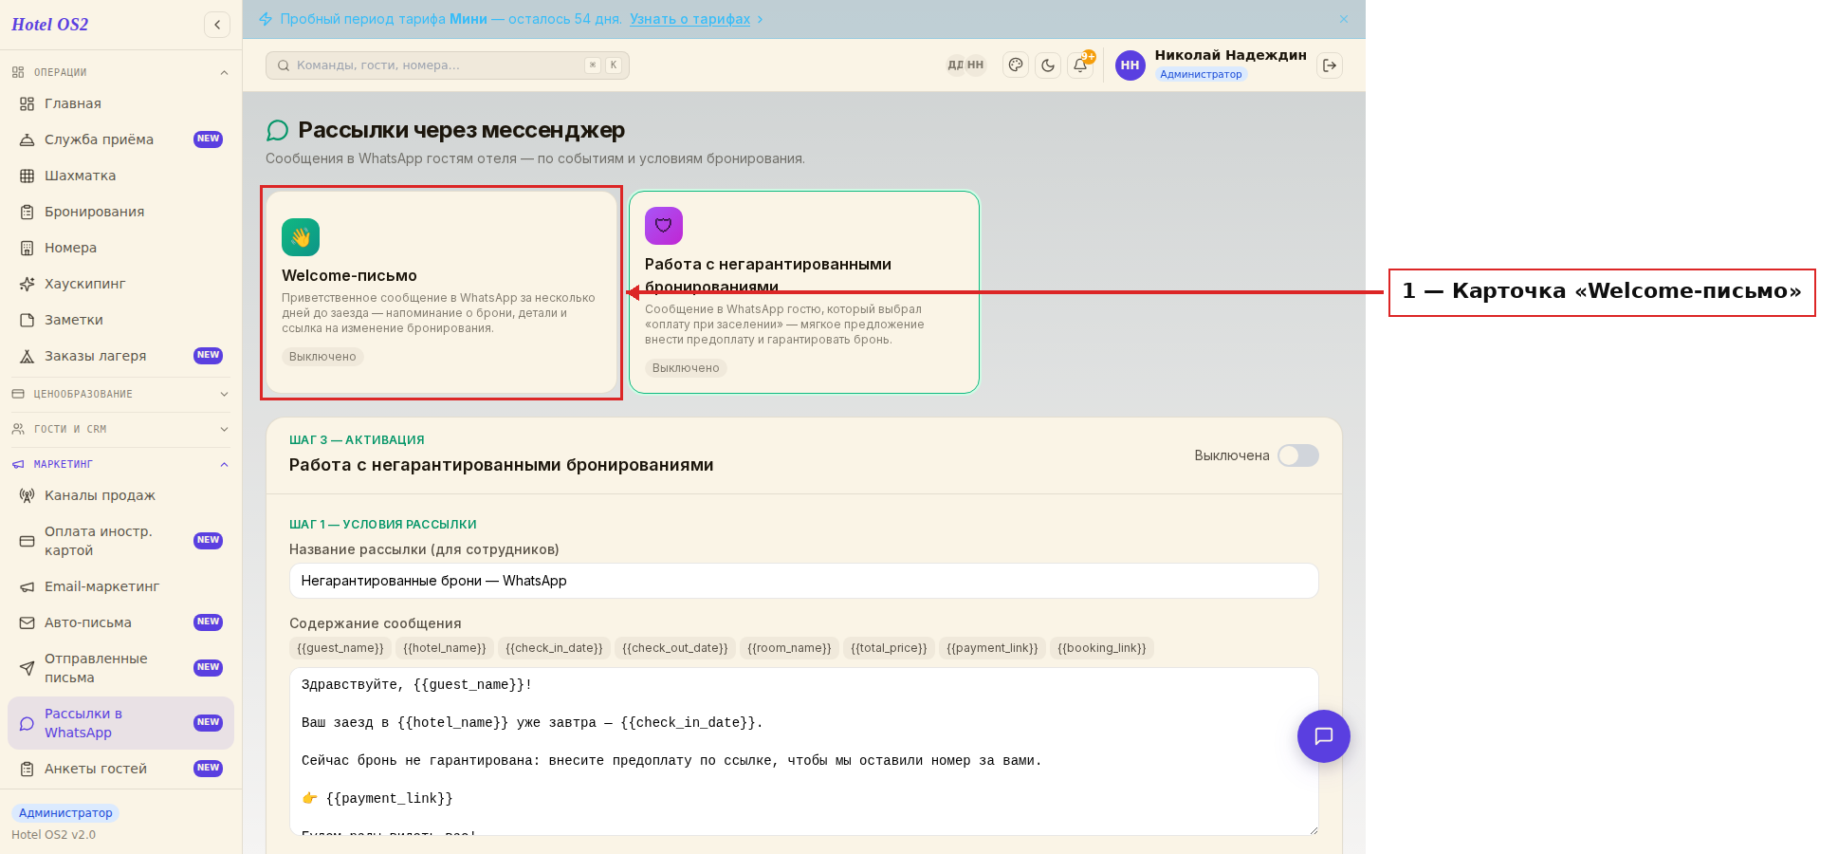
Task: Open the floating chat support button
Action: coord(1323,736)
